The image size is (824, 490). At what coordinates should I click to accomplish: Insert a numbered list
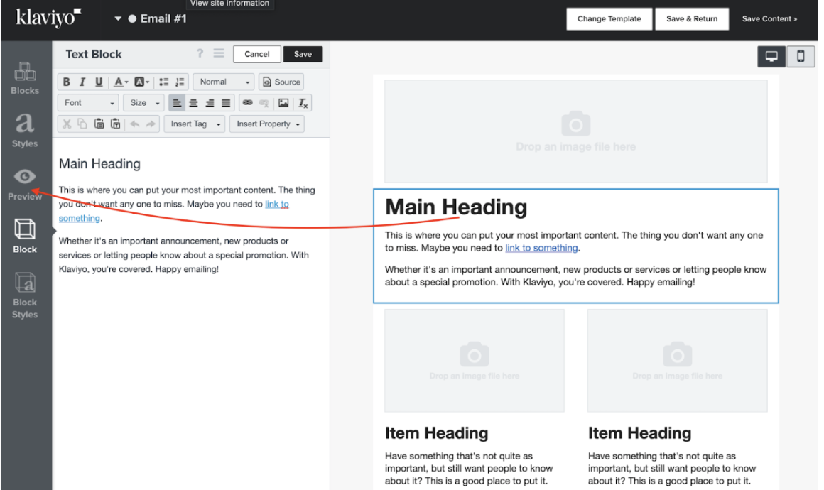coord(180,82)
